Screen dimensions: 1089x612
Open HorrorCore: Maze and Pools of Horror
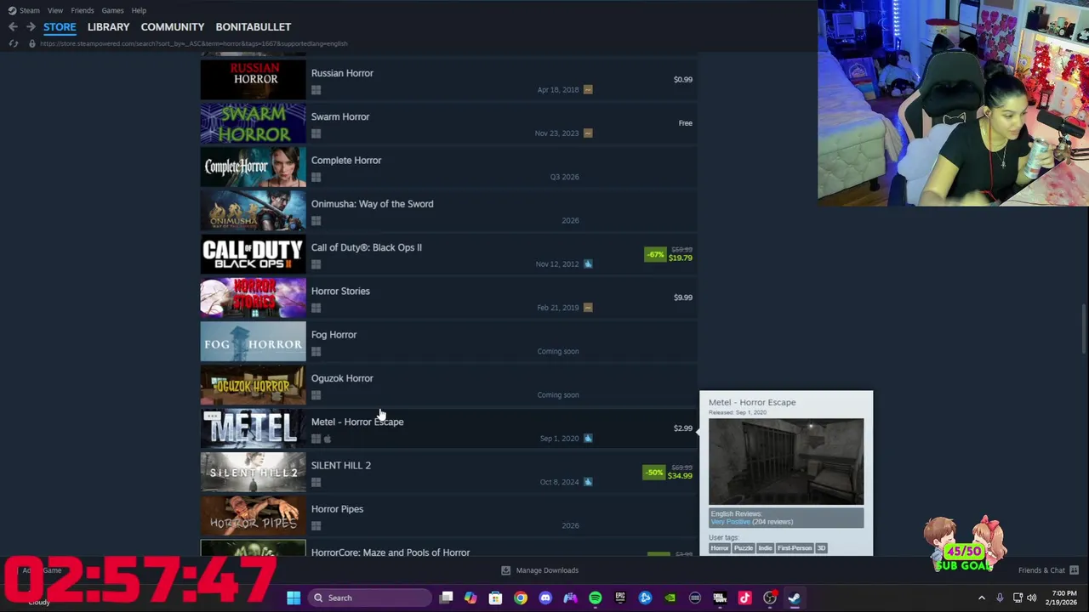pyautogui.click(x=448, y=548)
